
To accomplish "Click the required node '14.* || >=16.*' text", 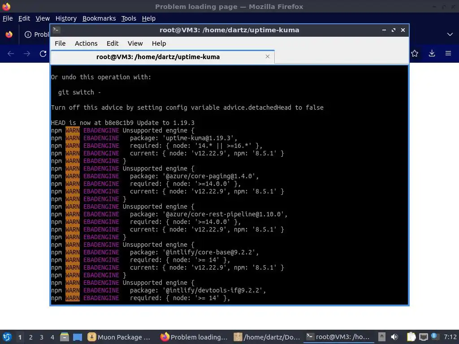I will pyautogui.click(x=223, y=146).
